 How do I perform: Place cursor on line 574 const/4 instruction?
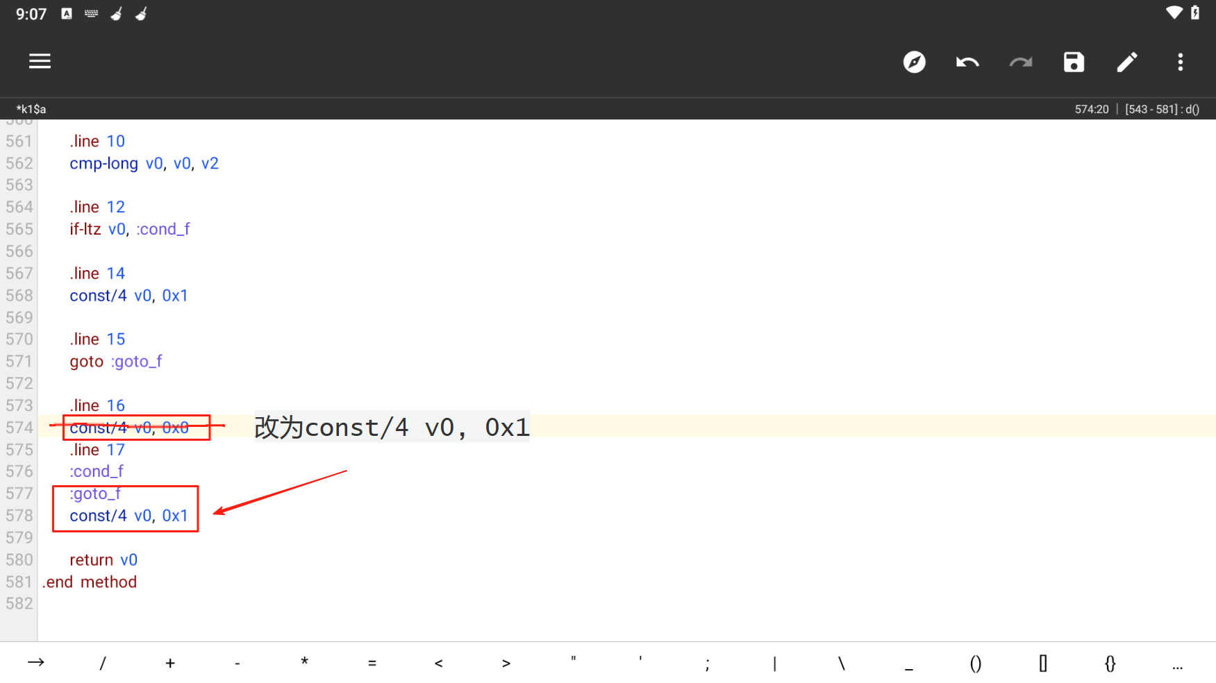(x=129, y=428)
